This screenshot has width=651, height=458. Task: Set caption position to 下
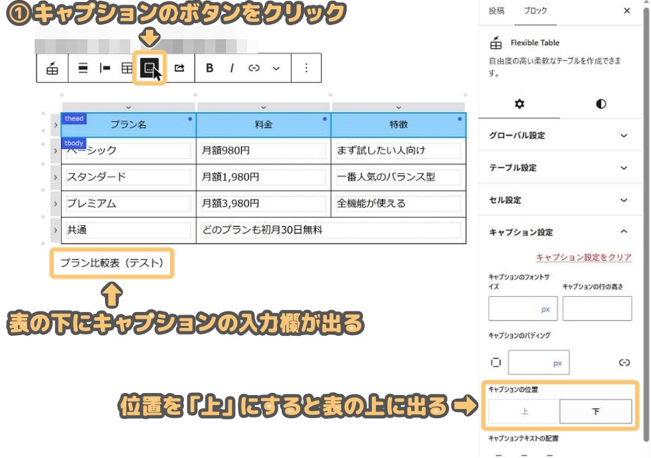click(596, 412)
